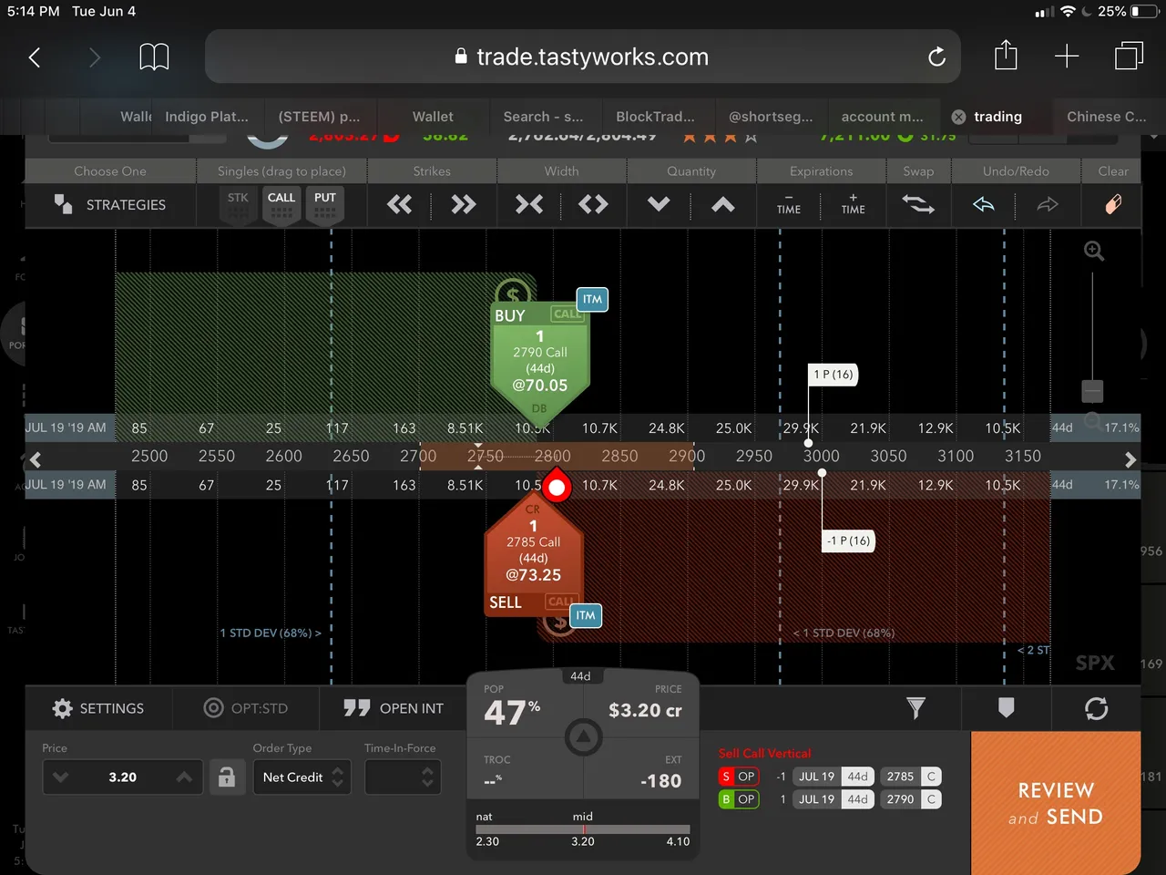This screenshot has width=1166, height=875.
Task: Subtract time from expiration
Action: tap(789, 204)
